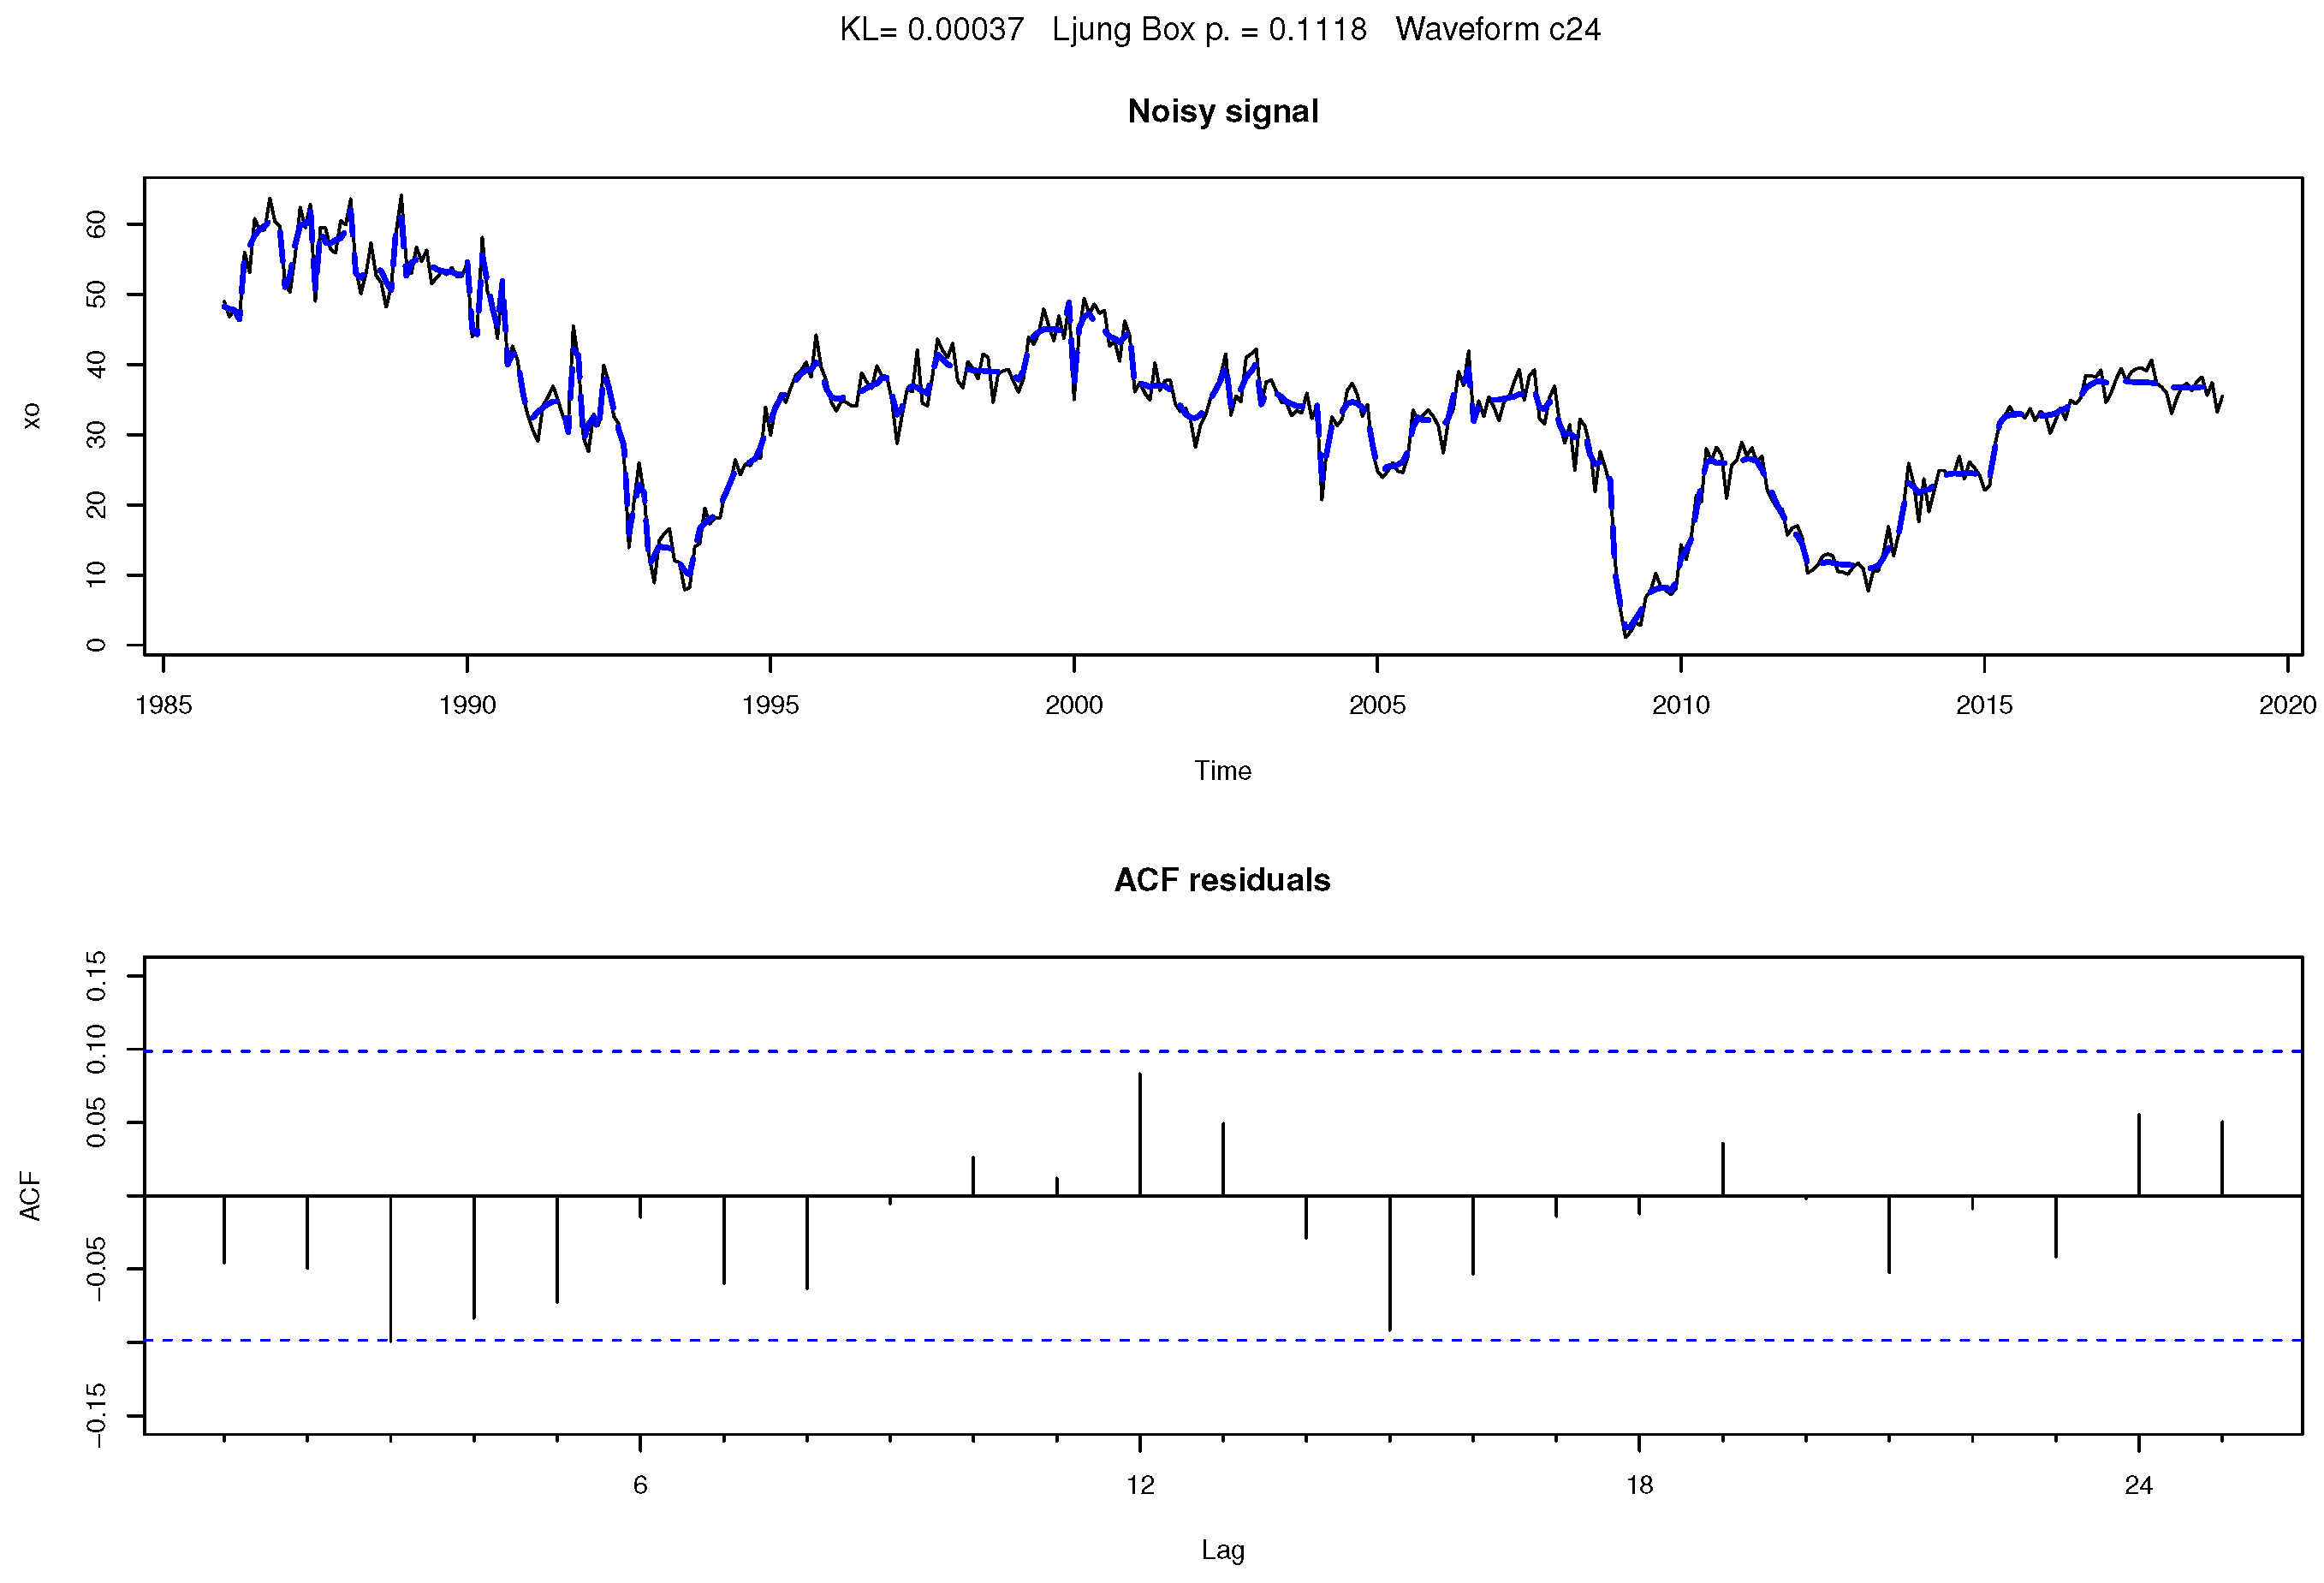Viewport: 2324px width, 1583px height.
Task: Click the 'ACF' y-axis label
Action: [32, 1196]
